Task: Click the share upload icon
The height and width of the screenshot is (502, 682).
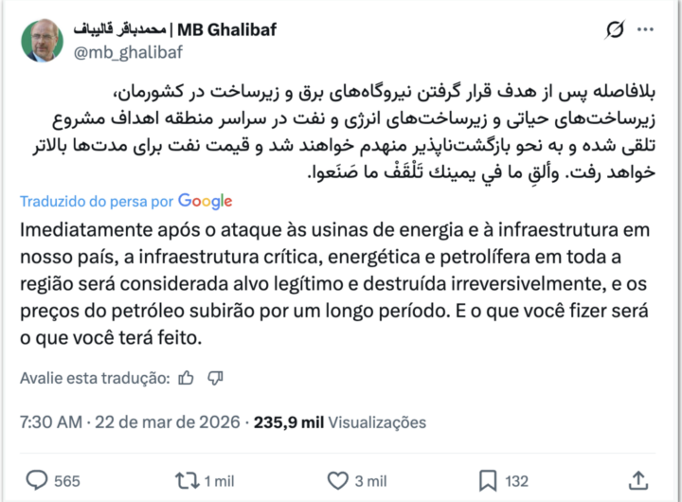Action: (x=638, y=479)
